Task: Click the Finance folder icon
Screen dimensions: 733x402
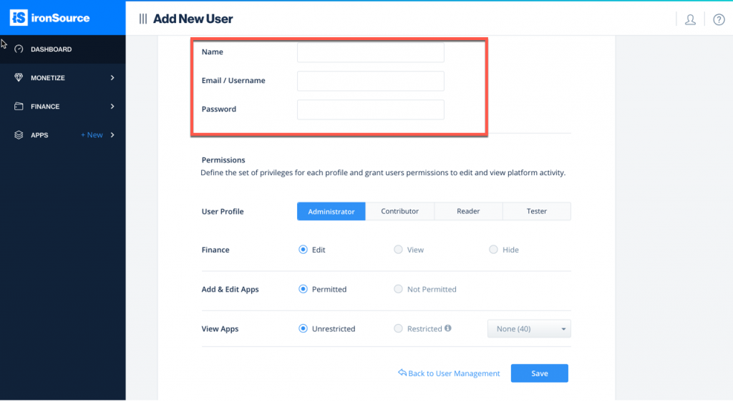Action: click(19, 107)
